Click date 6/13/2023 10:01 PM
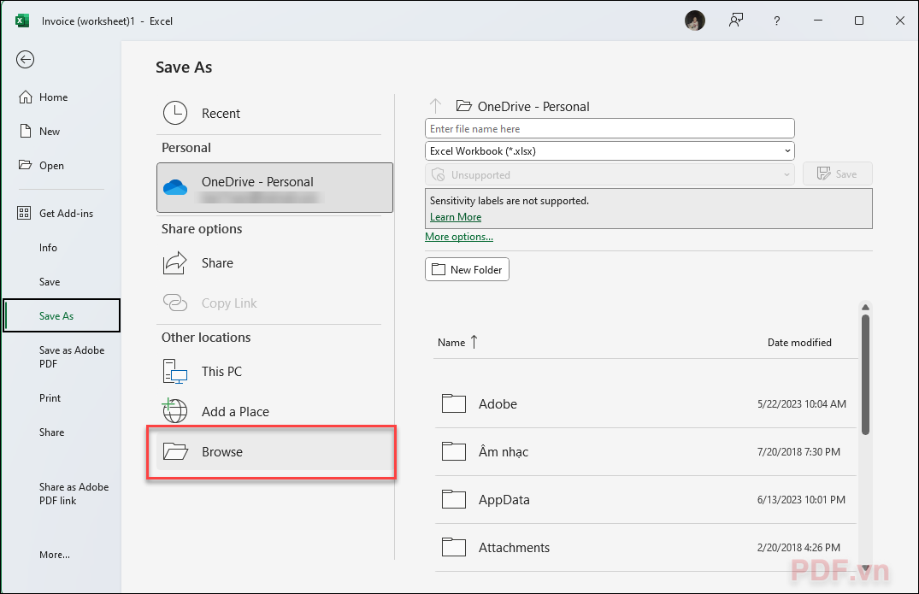 click(x=801, y=500)
